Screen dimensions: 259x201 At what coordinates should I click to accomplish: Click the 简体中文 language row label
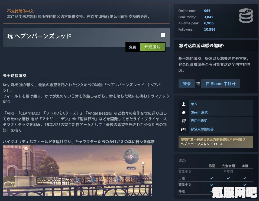coord(185,171)
